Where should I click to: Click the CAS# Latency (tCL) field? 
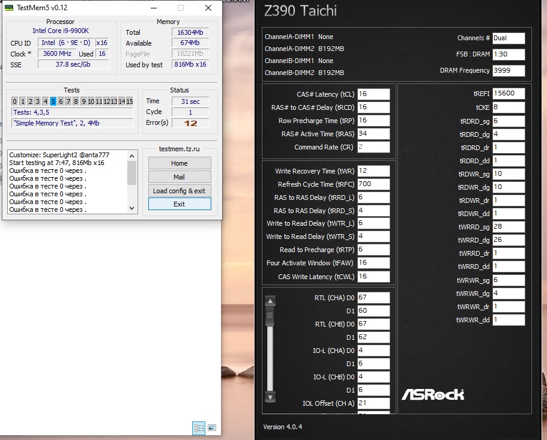(x=373, y=94)
